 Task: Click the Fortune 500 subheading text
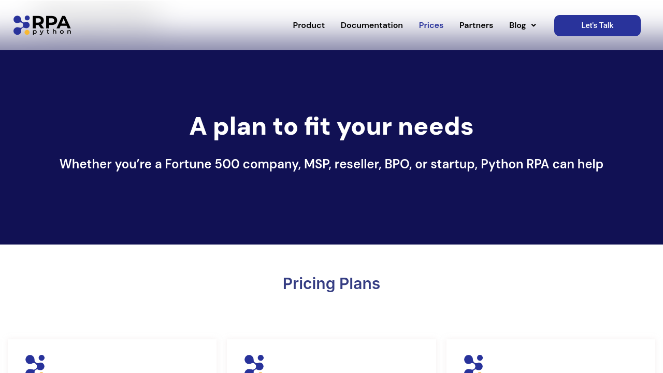[331, 164]
